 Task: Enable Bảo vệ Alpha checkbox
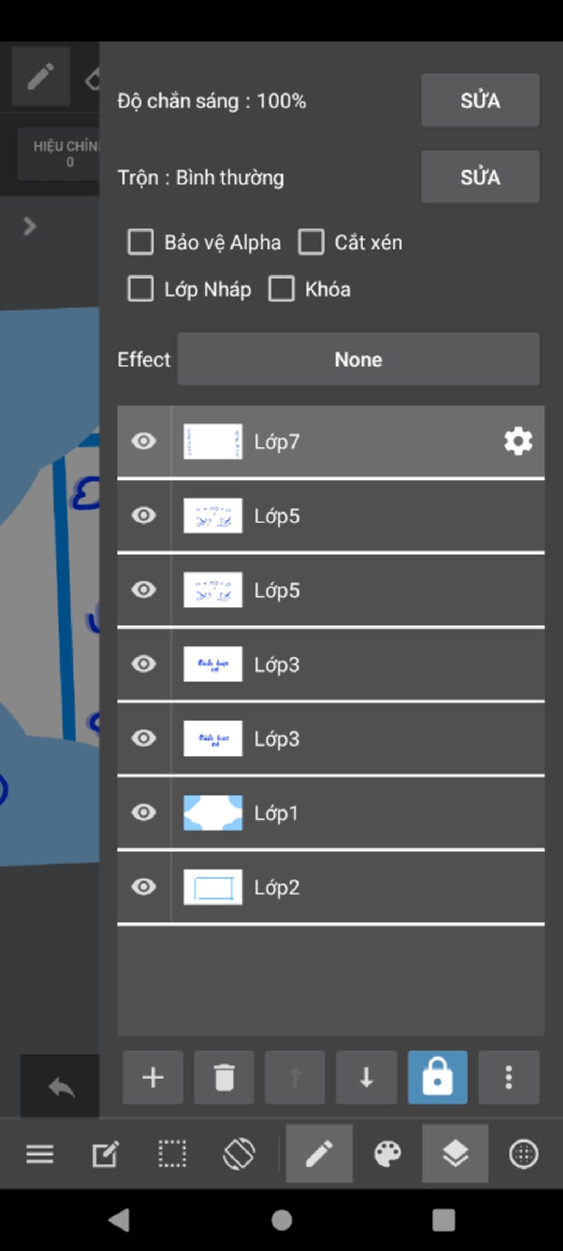(x=141, y=242)
